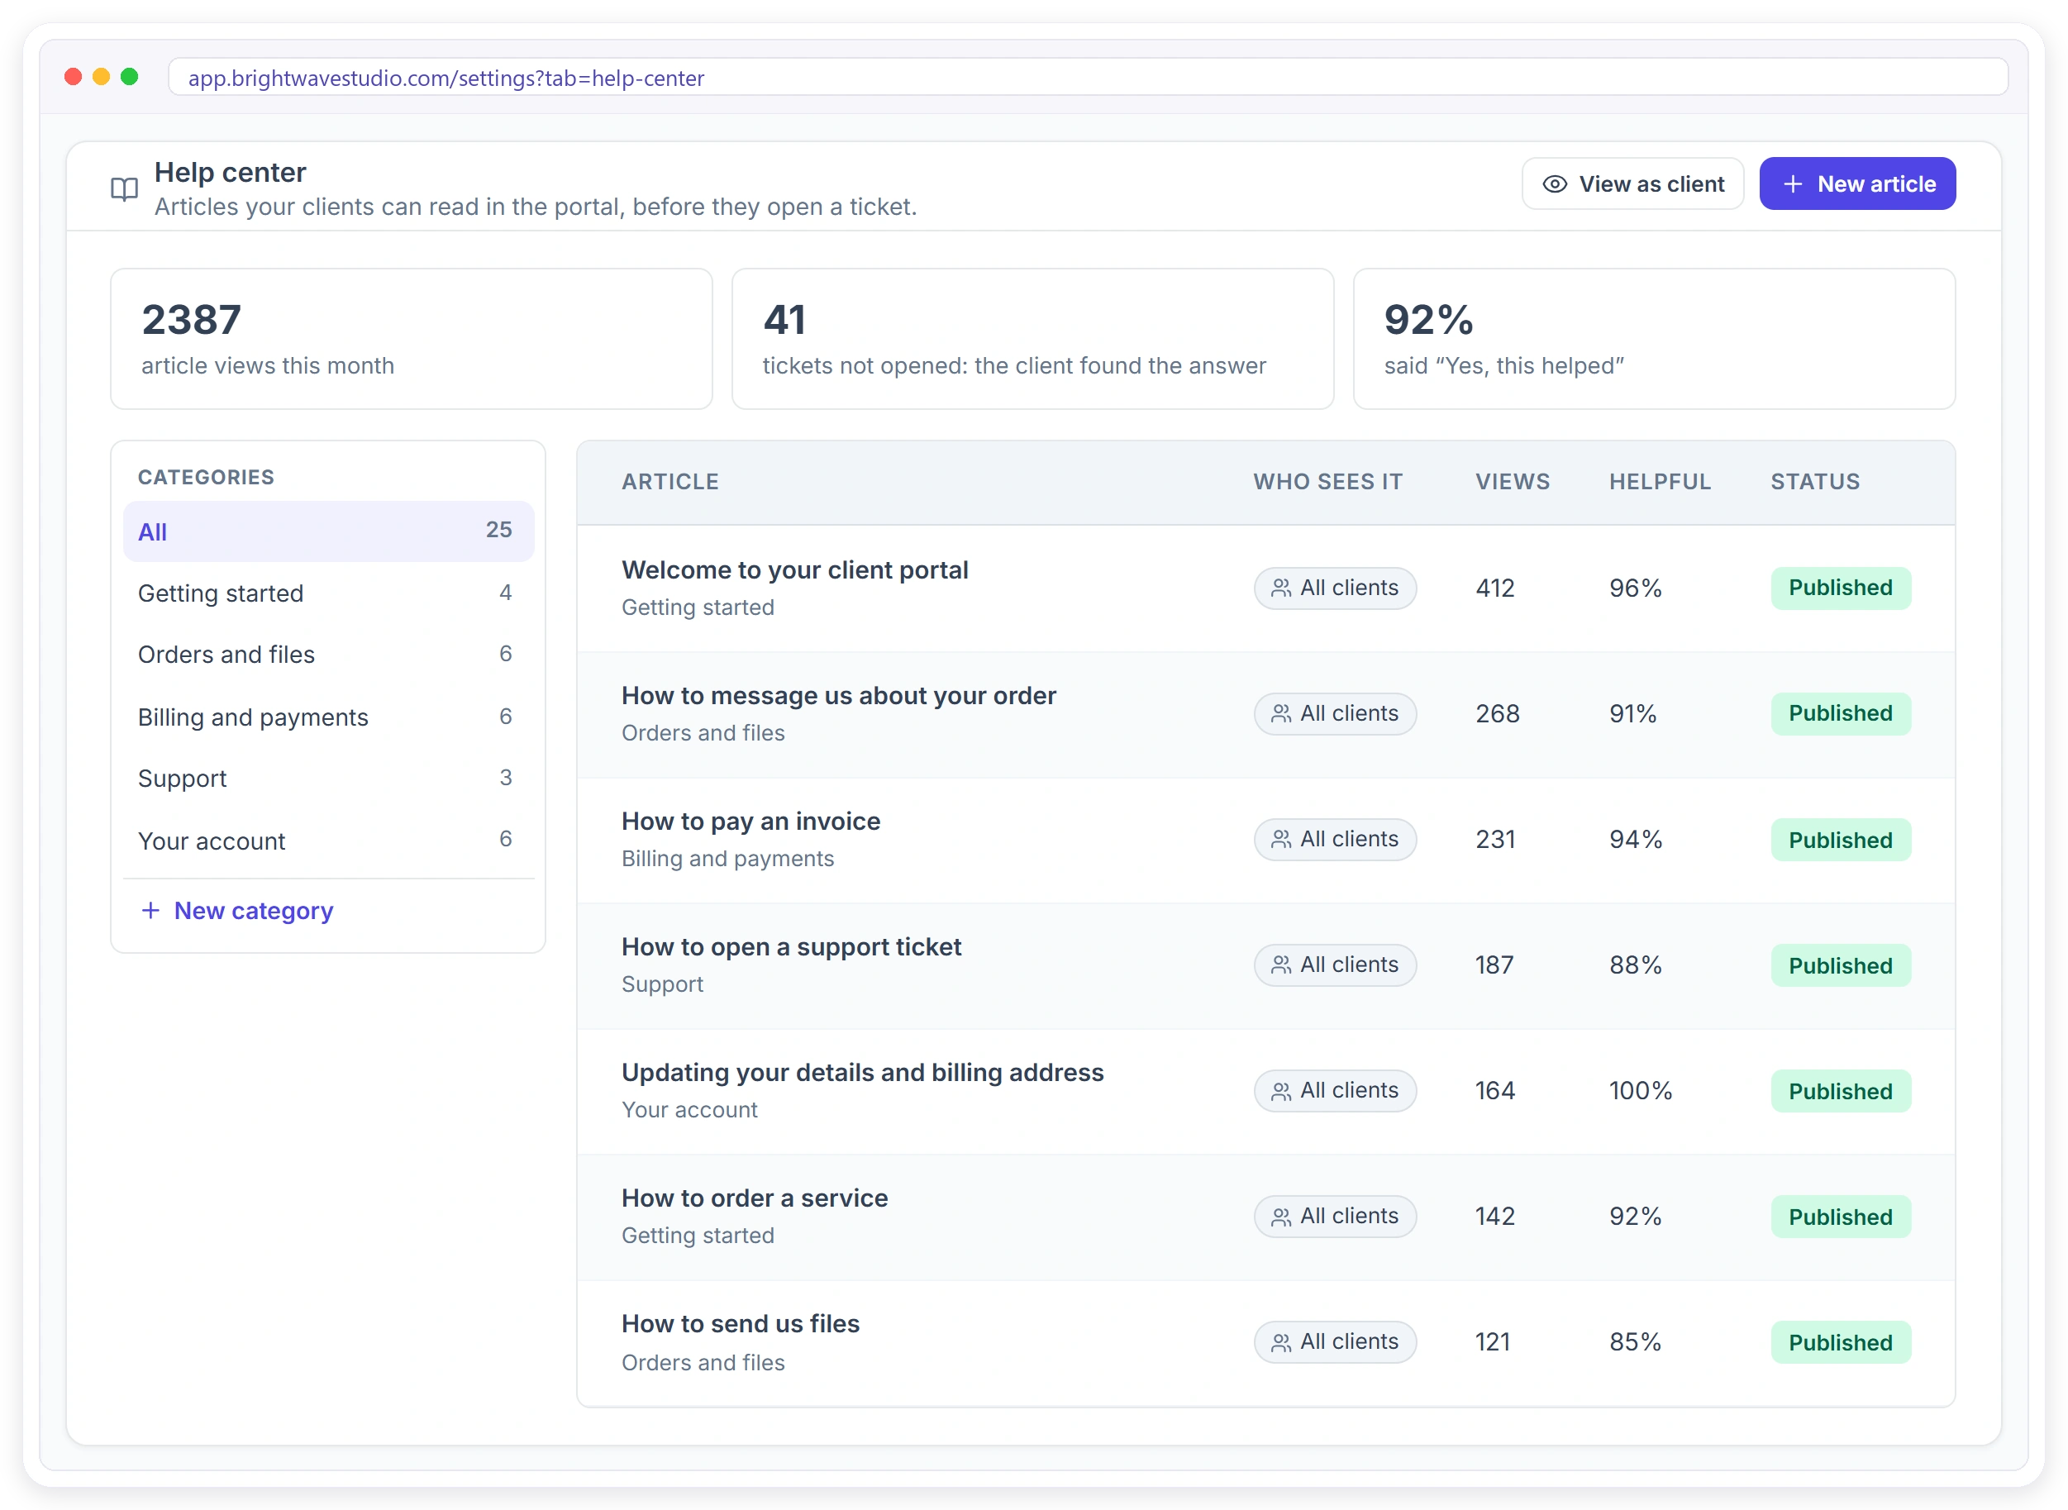
Task: Click All clients badge for How to order a service
Action: coord(1335,1217)
